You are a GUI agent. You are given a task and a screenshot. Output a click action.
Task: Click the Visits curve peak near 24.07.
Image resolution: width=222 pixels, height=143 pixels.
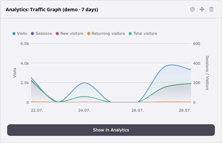pyautogui.click(x=84, y=83)
